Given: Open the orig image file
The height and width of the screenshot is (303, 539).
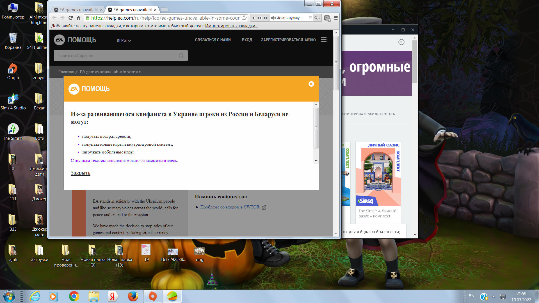Looking at the screenshot, I should [x=200, y=254].
